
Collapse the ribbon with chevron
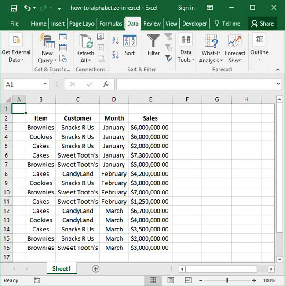coord(278,70)
